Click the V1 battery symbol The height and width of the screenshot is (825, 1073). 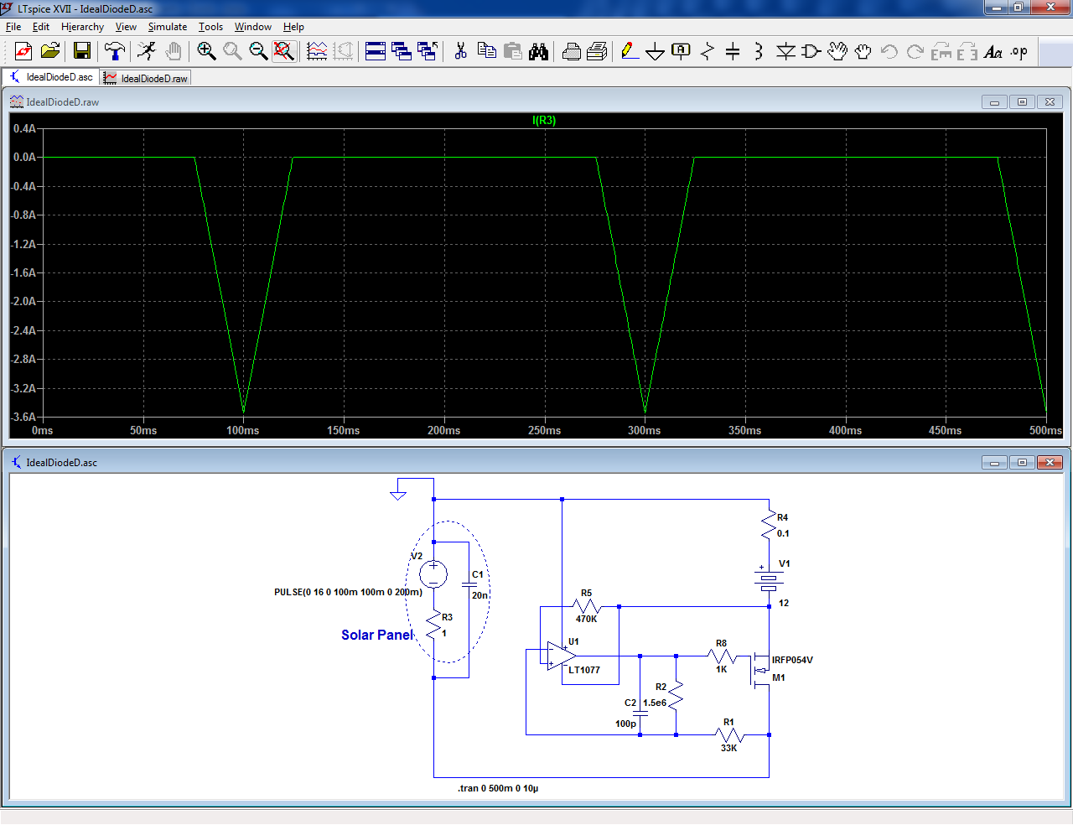coord(769,579)
